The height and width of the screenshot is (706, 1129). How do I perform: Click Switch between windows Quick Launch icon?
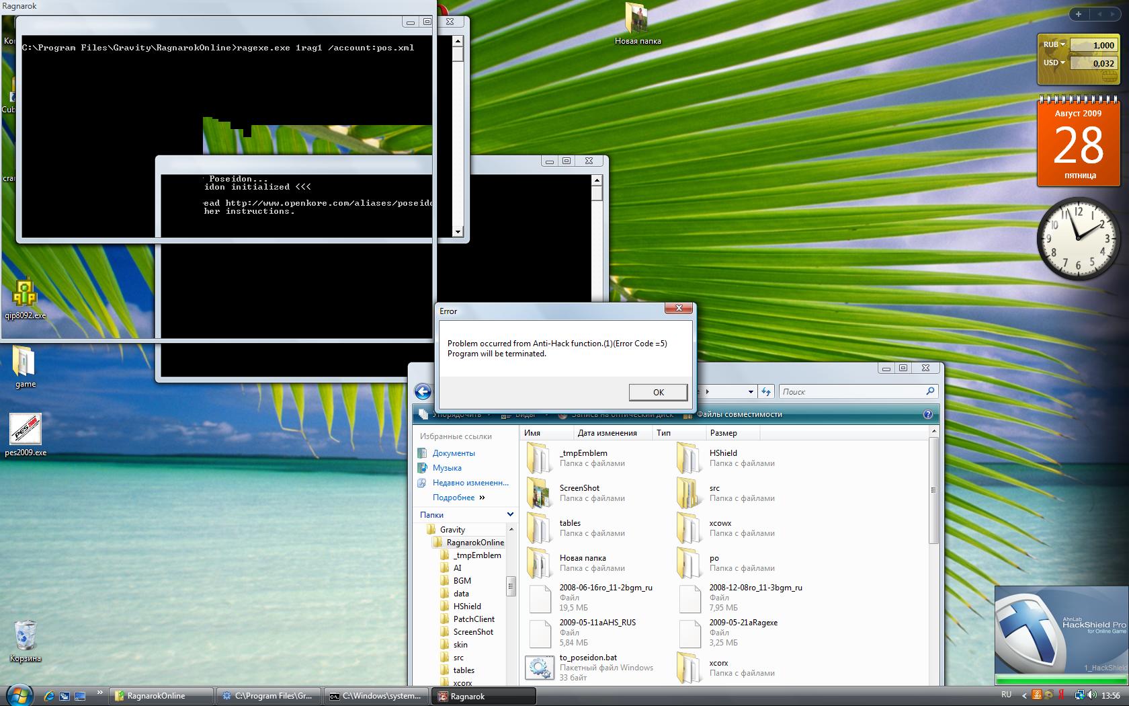[x=65, y=696]
